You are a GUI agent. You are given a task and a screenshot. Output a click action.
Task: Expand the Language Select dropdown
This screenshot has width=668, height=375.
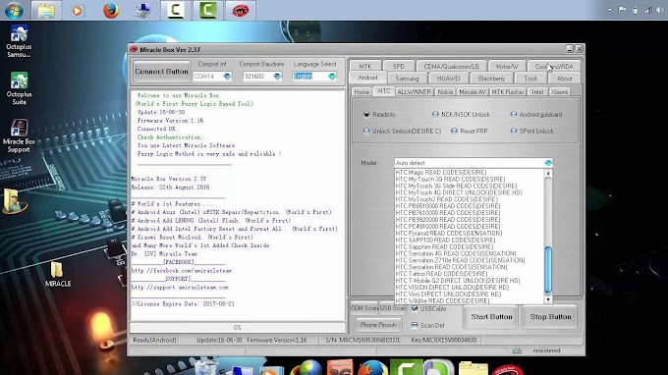coord(332,77)
